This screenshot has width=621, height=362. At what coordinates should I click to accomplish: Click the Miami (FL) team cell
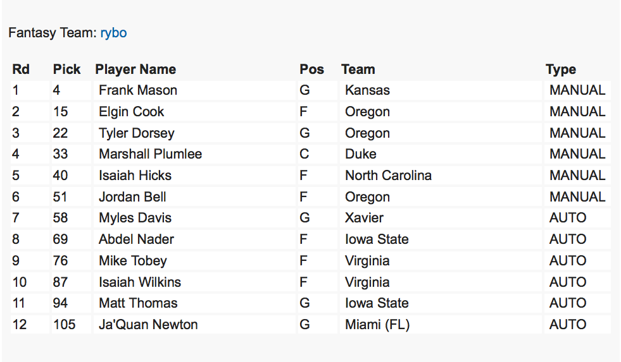377,325
